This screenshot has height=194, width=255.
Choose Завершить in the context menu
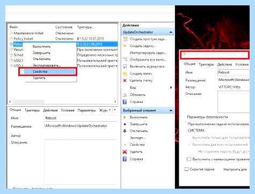(x=41, y=53)
